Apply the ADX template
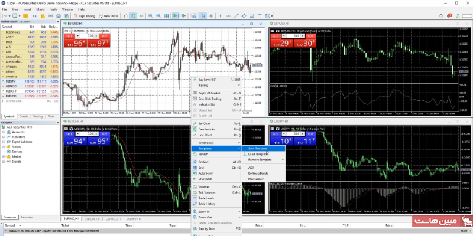The width and height of the screenshot is (473, 236). tap(263, 168)
